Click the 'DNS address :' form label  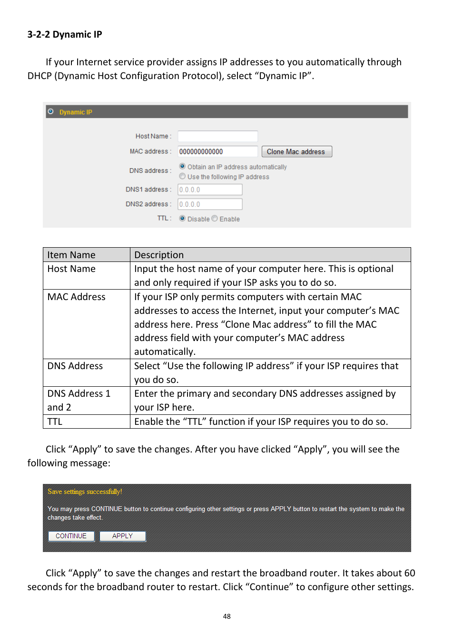(x=150, y=171)
